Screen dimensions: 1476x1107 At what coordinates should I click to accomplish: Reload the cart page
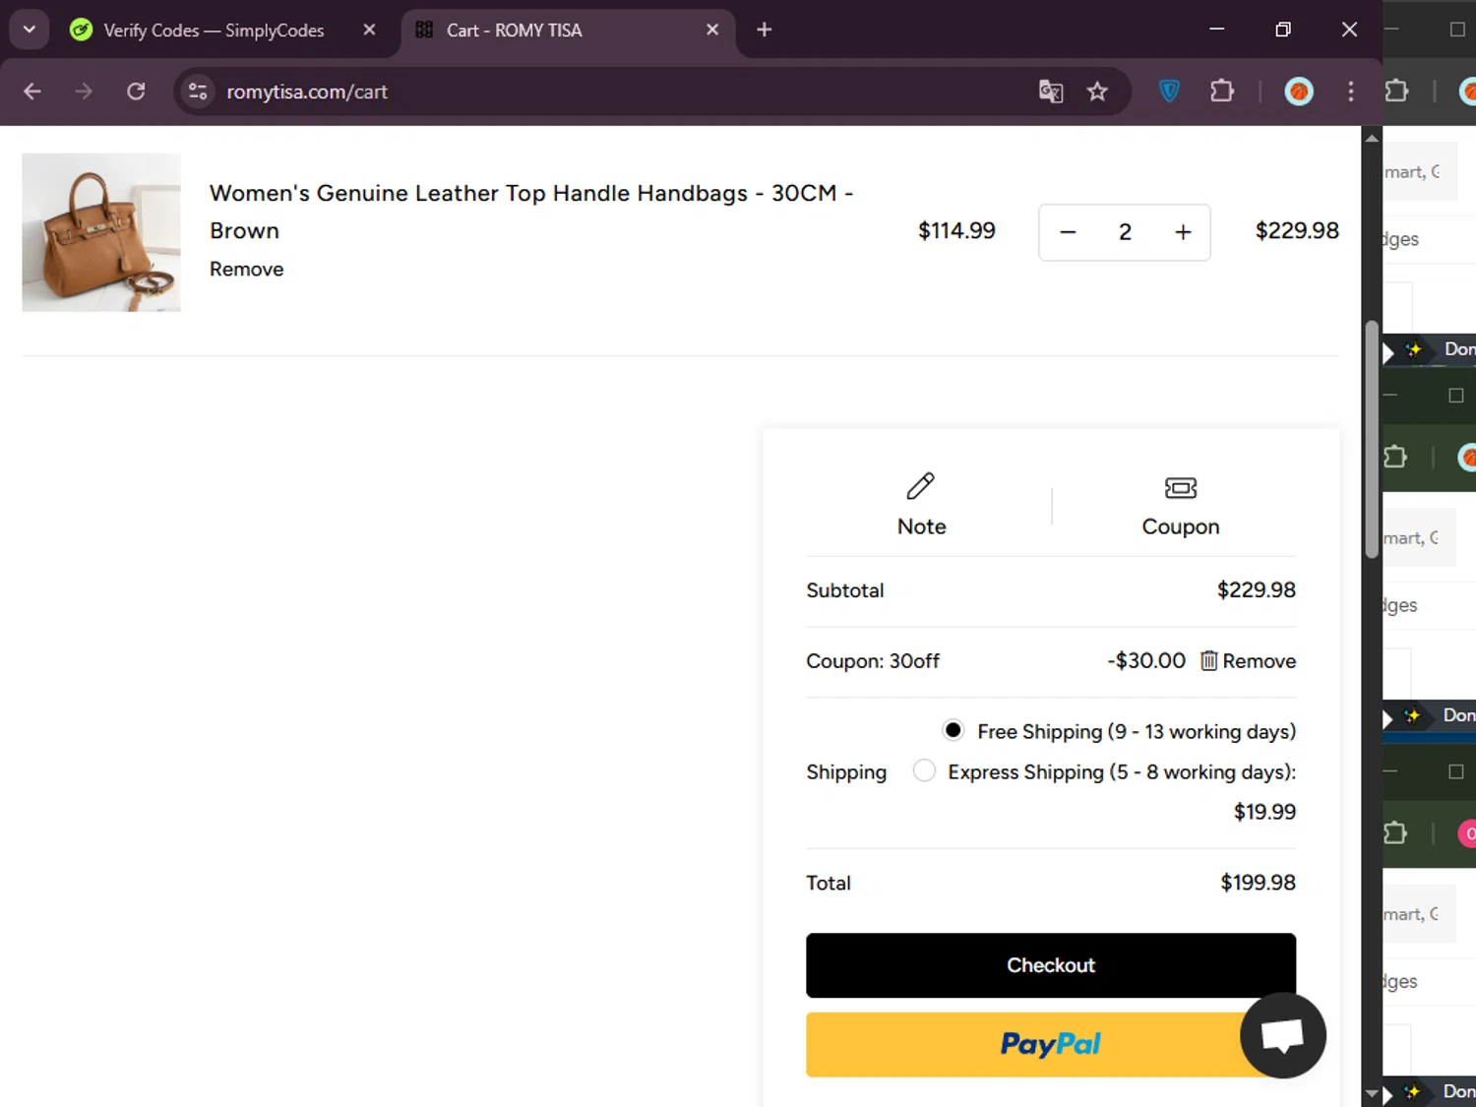pyautogui.click(x=136, y=92)
